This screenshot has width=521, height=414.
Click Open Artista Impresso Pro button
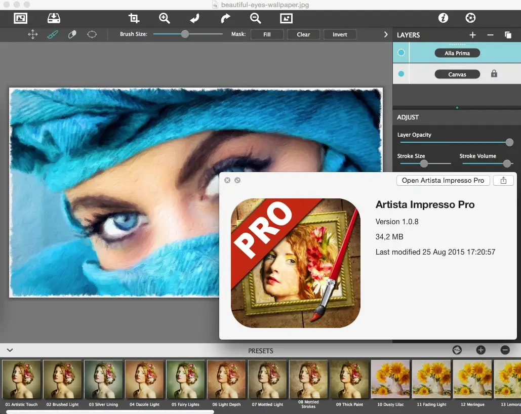443,181
